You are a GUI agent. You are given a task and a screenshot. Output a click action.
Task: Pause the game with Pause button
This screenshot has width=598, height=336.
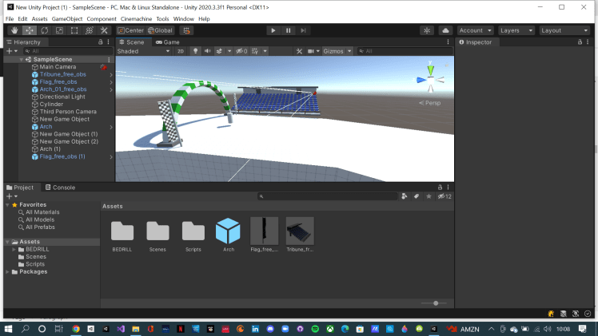pos(288,30)
